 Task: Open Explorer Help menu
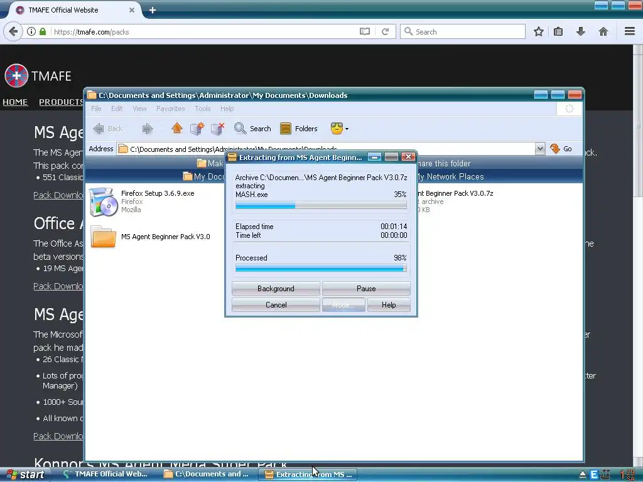point(227,109)
